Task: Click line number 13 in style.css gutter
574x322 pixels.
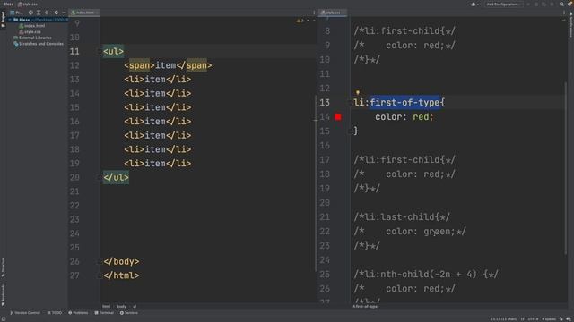Action: [325, 103]
